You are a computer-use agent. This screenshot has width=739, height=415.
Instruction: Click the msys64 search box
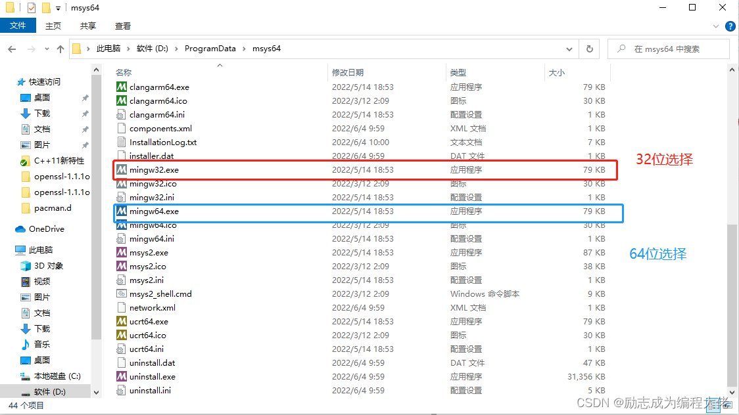pyautogui.click(x=668, y=49)
